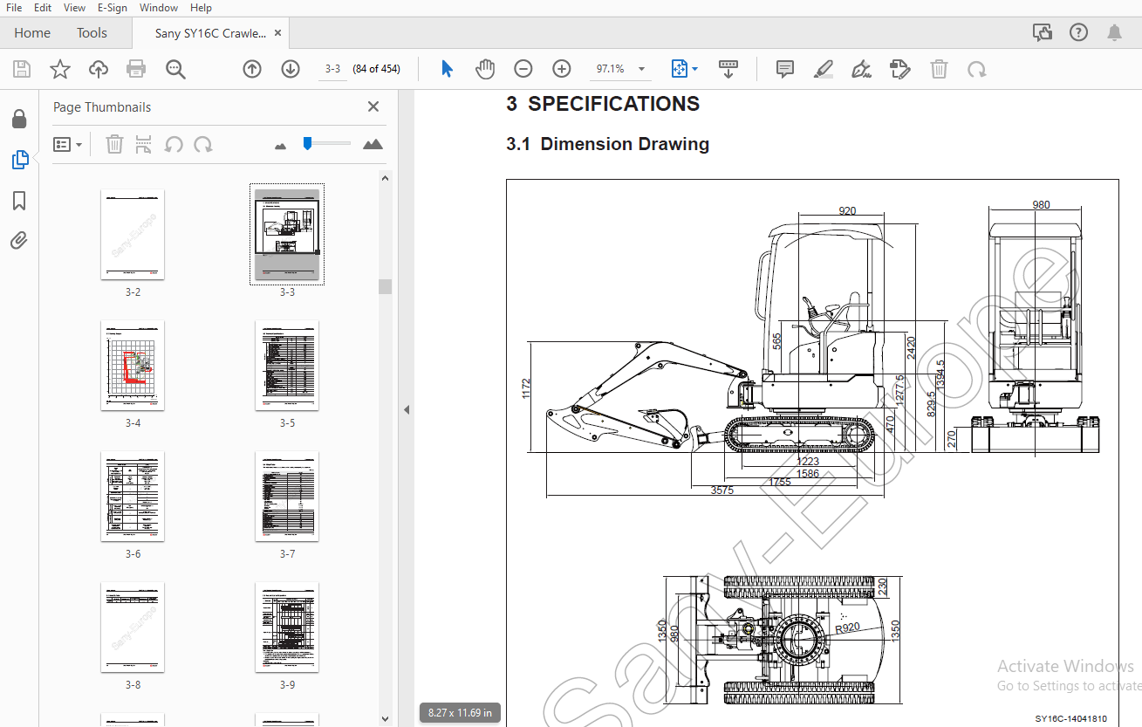The height and width of the screenshot is (727, 1142).
Task: Click thumbnails panel scroll up arrow
Action: (x=386, y=177)
